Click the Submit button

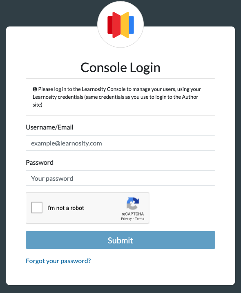tap(120, 240)
